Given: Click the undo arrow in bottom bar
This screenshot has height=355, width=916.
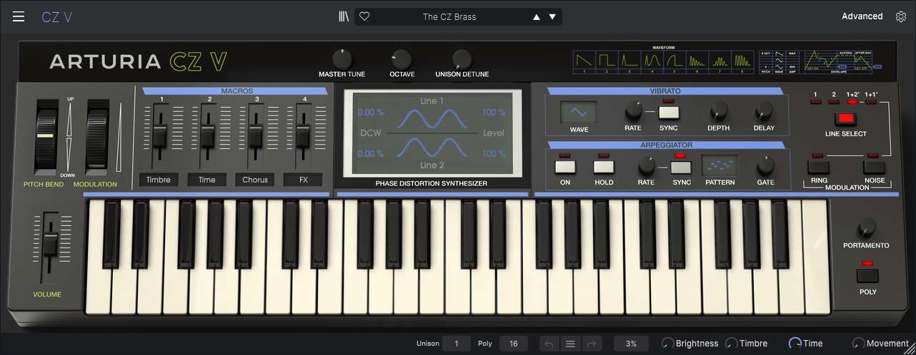Looking at the screenshot, I should 549,344.
